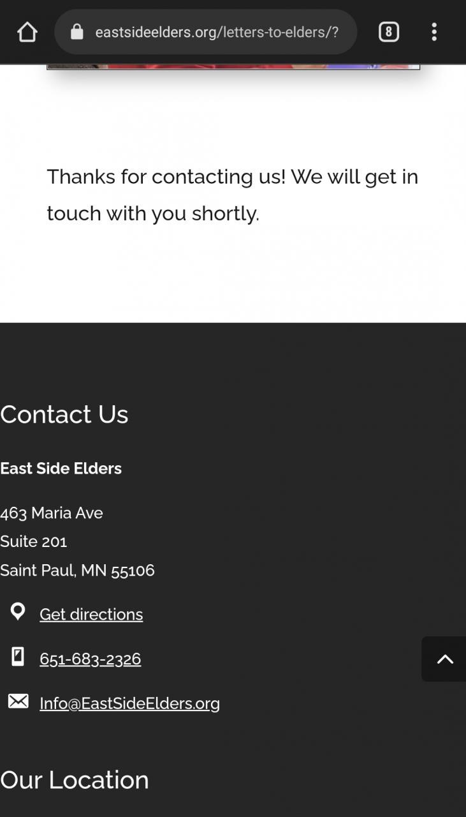Image resolution: width=466 pixels, height=817 pixels.
Task: Email Info@EastSideElders.org via the link
Action: point(129,703)
